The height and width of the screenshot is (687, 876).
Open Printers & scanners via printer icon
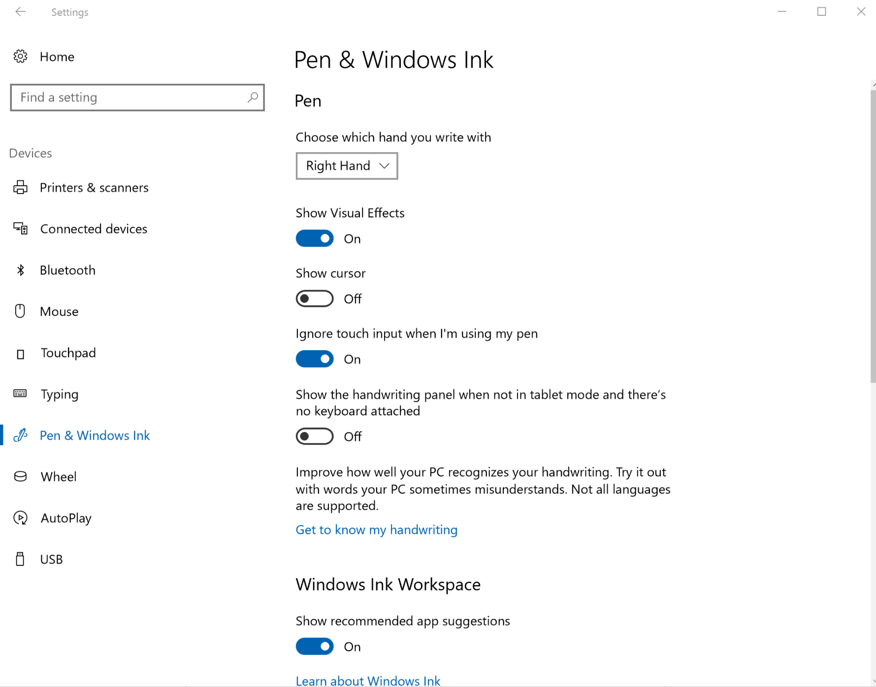coord(20,188)
